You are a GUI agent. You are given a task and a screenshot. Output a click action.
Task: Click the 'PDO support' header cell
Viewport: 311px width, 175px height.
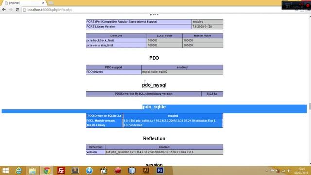114,67
